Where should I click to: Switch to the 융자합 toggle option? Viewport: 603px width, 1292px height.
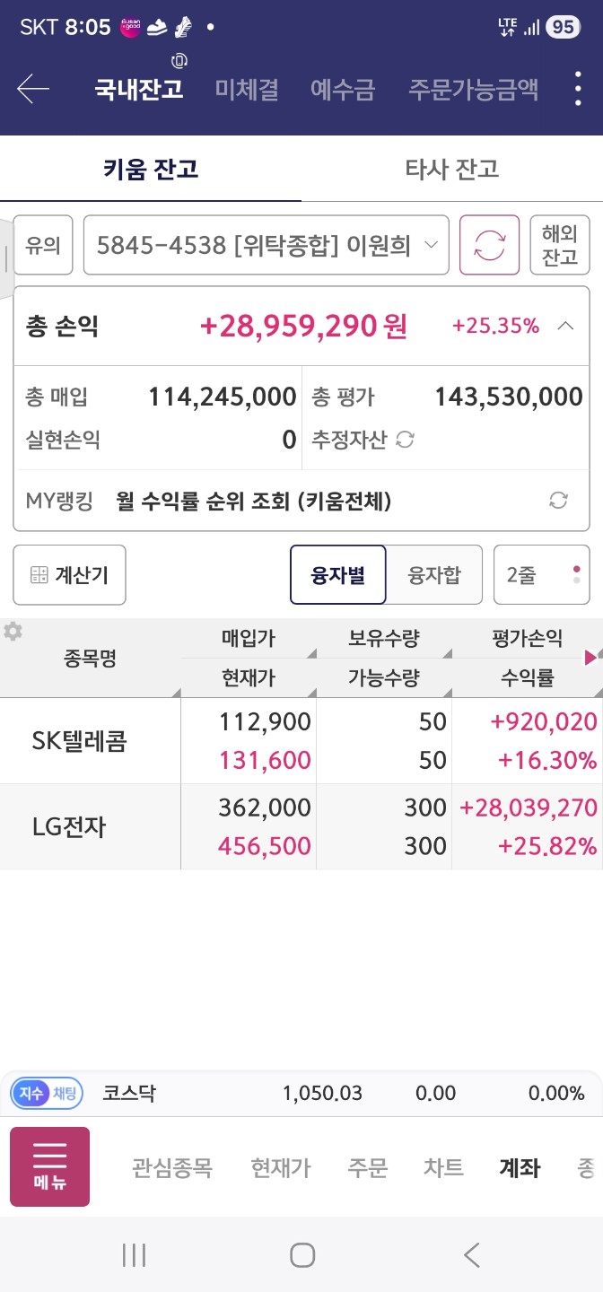tap(434, 575)
